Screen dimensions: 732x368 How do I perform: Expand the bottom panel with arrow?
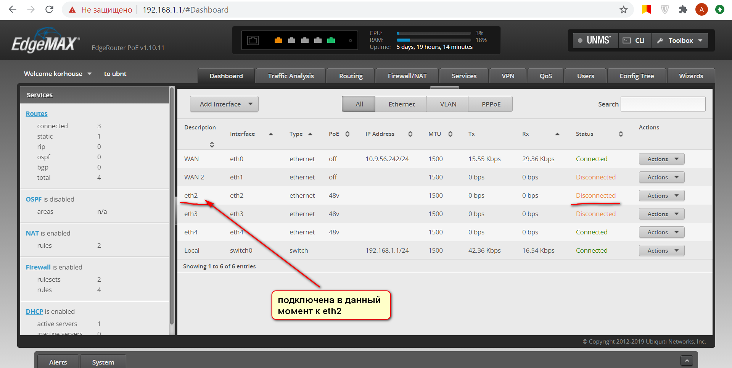click(687, 360)
